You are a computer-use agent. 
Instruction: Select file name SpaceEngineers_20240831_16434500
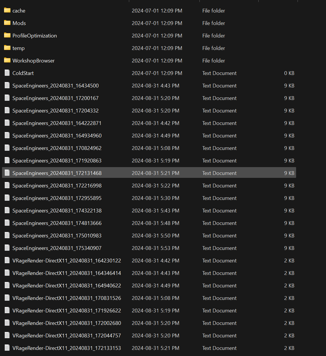pyautogui.click(x=55, y=86)
